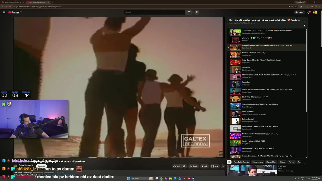Screen dimensions: 322x181
Task: Open the Windows Start menu
Action: [x=128, y=178]
